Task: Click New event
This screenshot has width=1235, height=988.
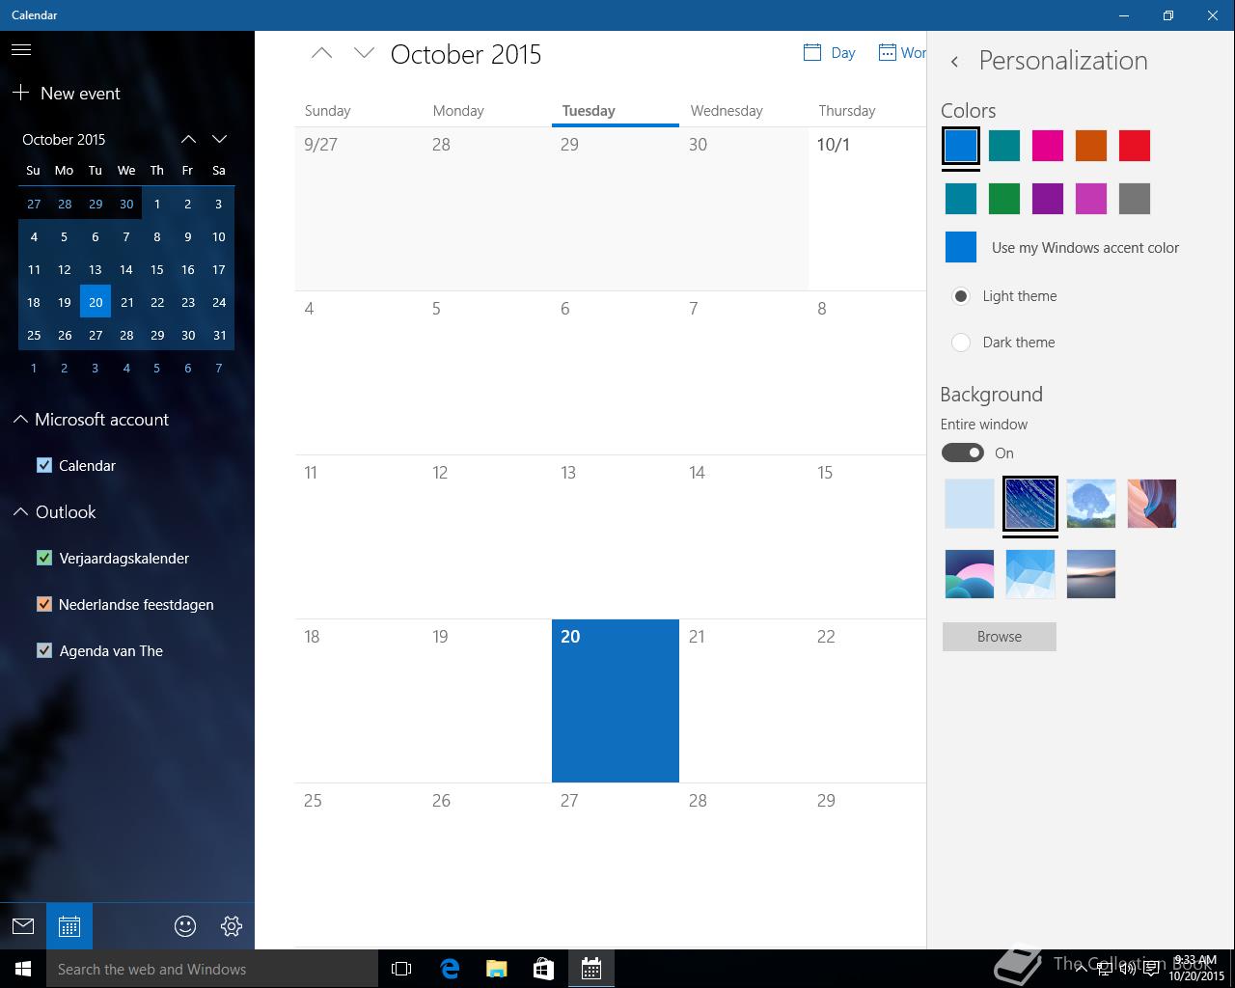Action: [80, 94]
